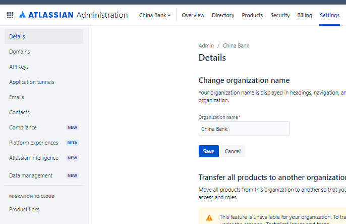The height and width of the screenshot is (224, 346).
Task: Open the app switcher grid icon
Action: coord(10,15)
